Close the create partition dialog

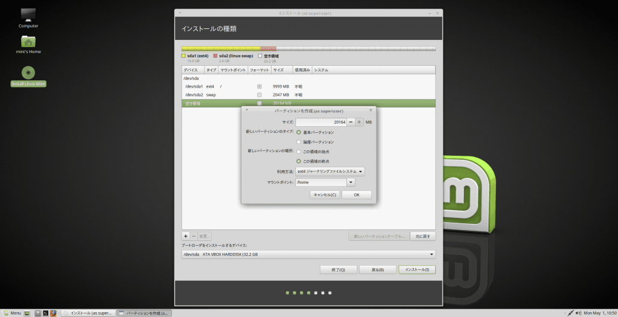pyautogui.click(x=371, y=110)
